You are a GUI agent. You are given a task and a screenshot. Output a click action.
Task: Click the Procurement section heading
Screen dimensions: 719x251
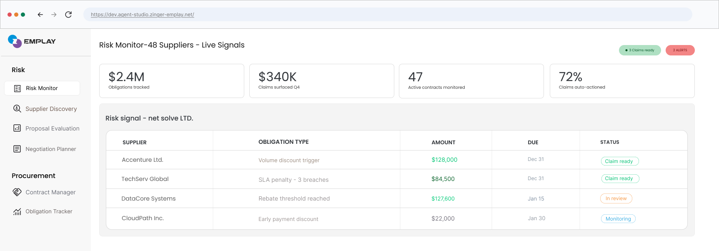pyautogui.click(x=33, y=176)
